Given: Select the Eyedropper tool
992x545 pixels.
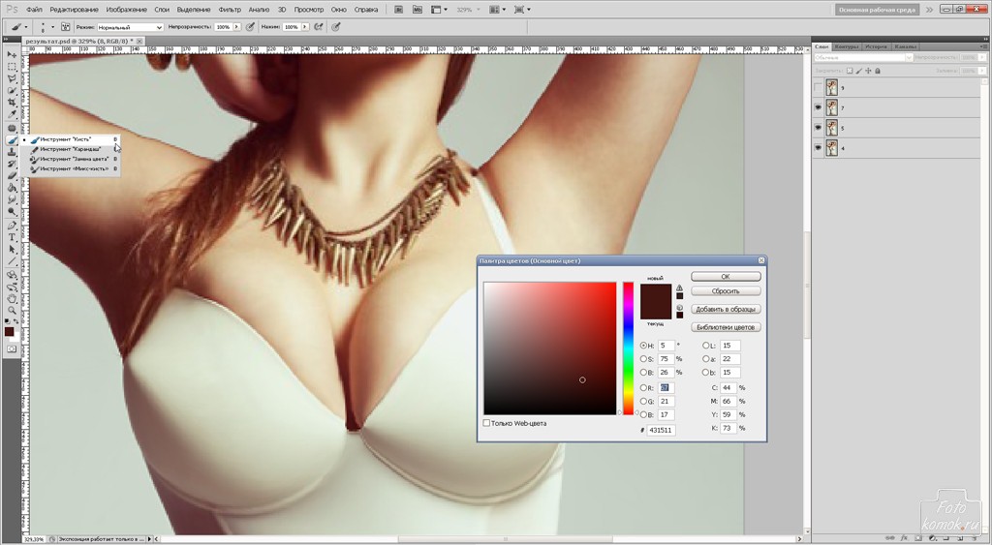Looking at the screenshot, I should coord(12,115).
